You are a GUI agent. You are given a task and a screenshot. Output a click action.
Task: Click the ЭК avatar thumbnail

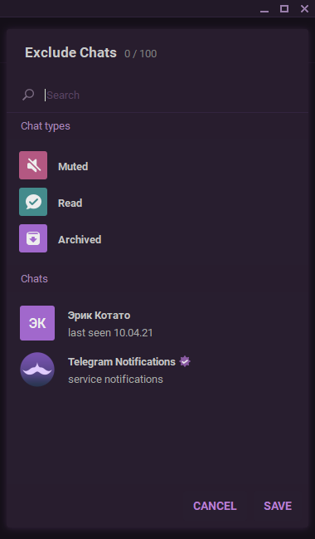[37, 323]
